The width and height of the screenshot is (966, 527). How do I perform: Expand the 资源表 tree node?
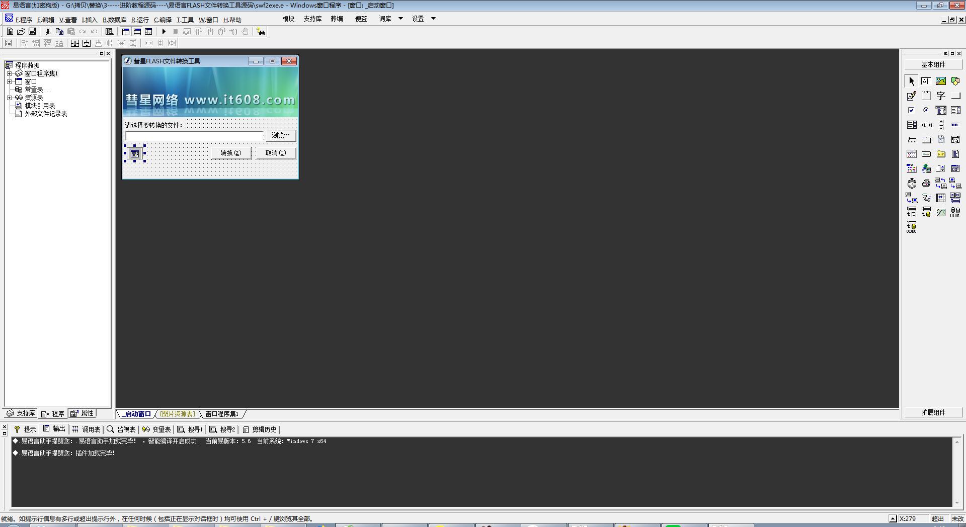coord(9,98)
